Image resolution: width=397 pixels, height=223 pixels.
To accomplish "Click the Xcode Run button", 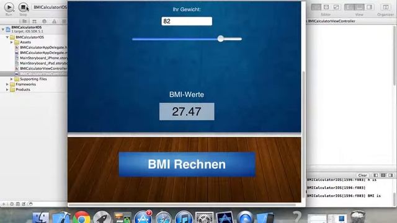I will (9, 7).
